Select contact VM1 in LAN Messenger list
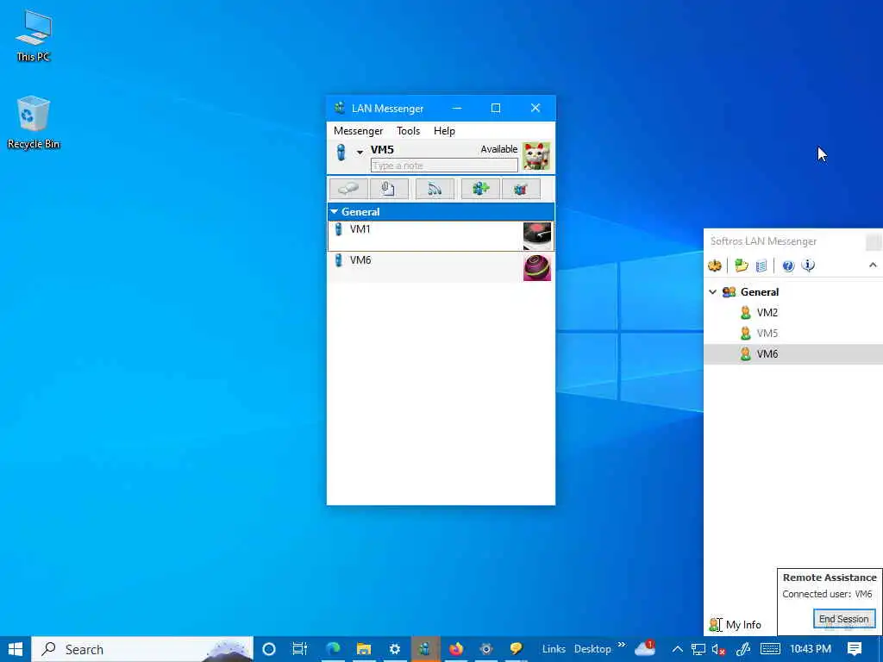The image size is (883, 662). pos(441,235)
